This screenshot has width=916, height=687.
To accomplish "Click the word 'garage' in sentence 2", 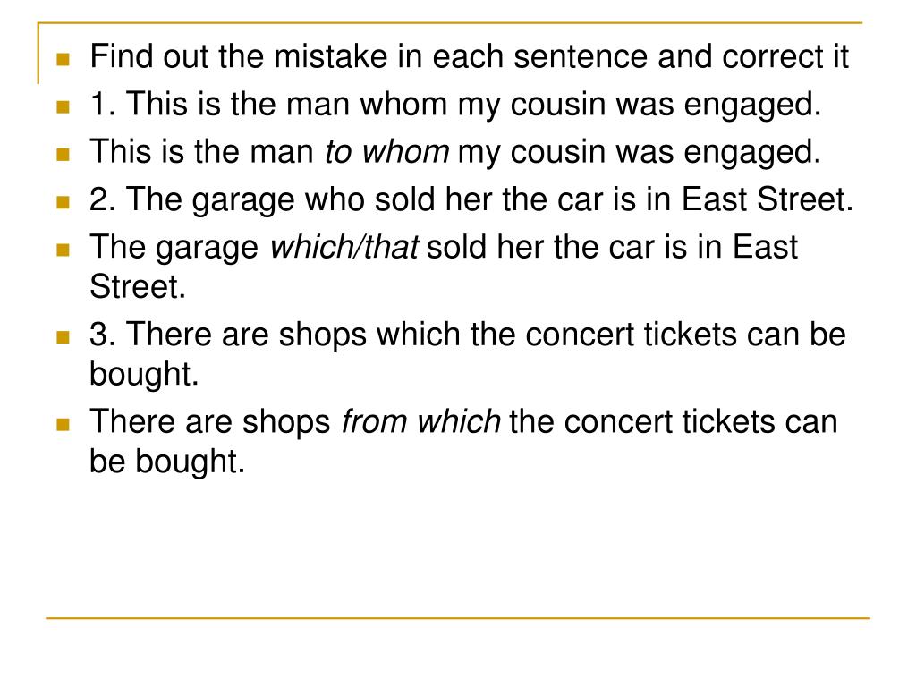I will pos(243,201).
